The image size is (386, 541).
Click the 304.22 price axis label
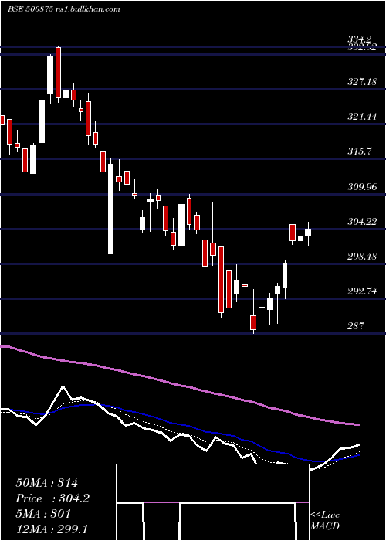(362, 222)
